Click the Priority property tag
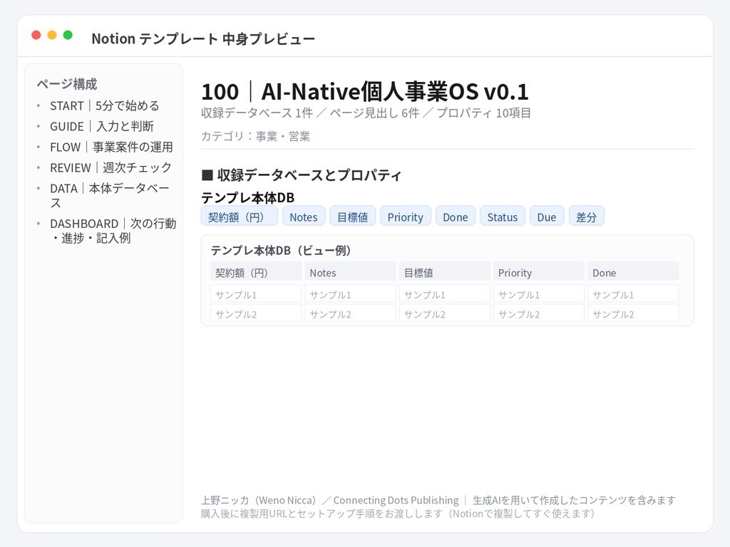The width and height of the screenshot is (730, 547). pyautogui.click(x=406, y=217)
